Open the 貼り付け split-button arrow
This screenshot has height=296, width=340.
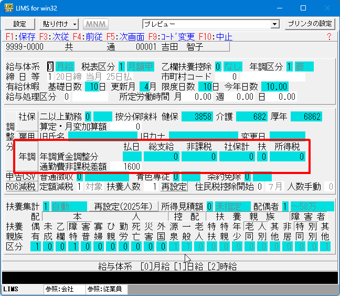pyautogui.click(x=75, y=24)
